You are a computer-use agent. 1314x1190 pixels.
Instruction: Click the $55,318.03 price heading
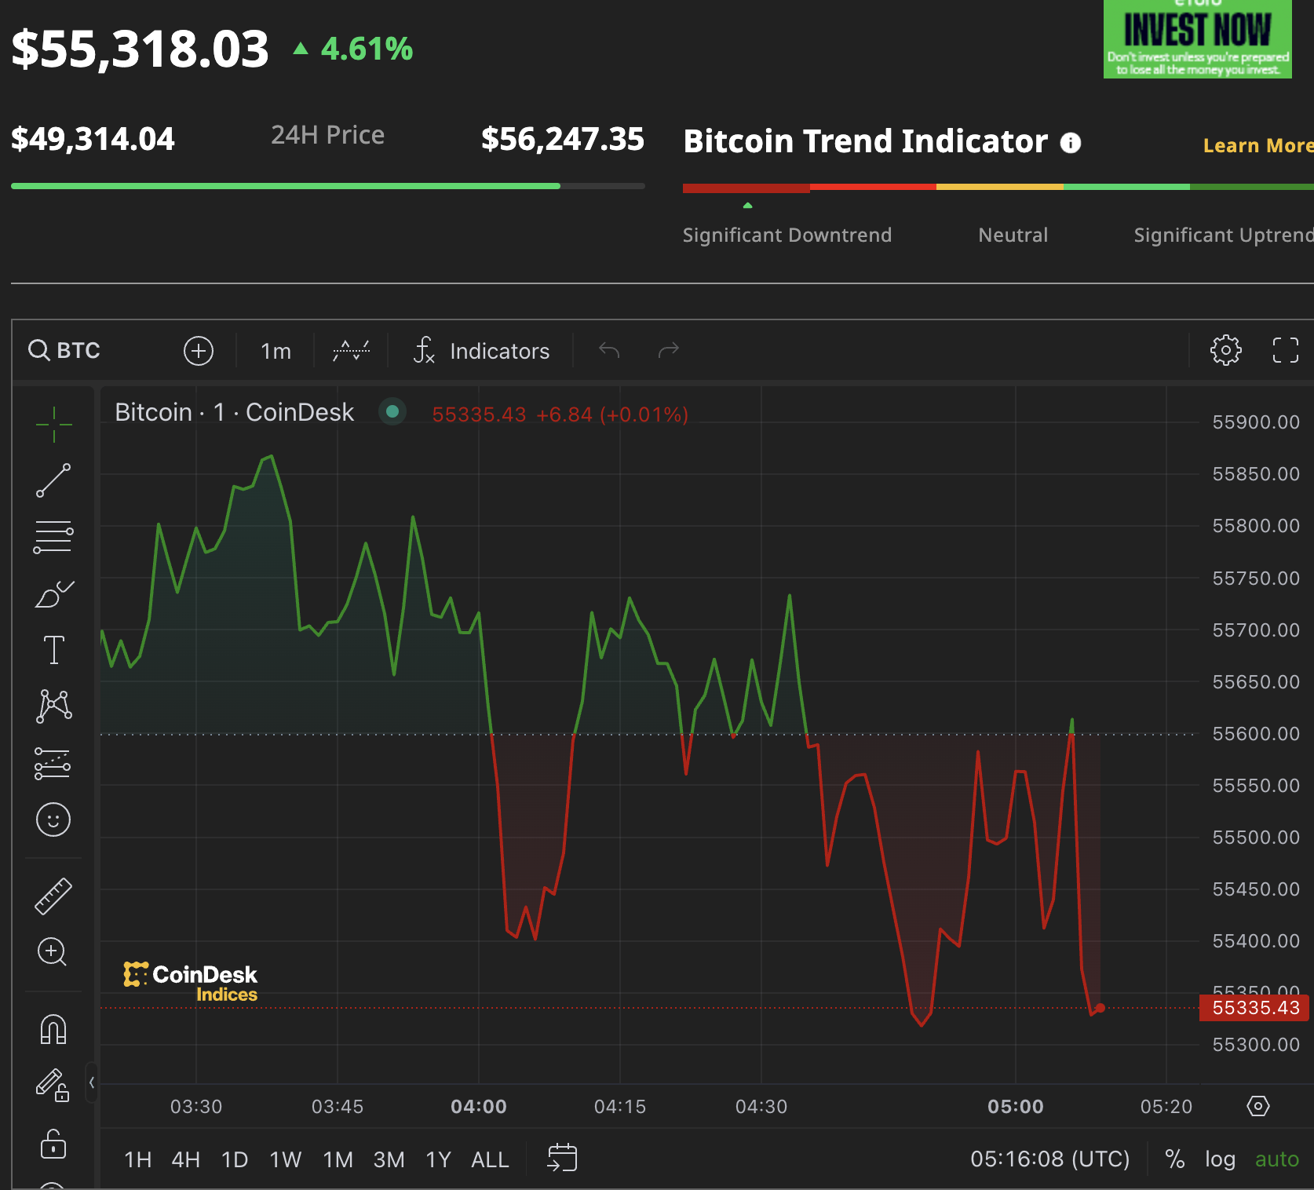coord(140,49)
